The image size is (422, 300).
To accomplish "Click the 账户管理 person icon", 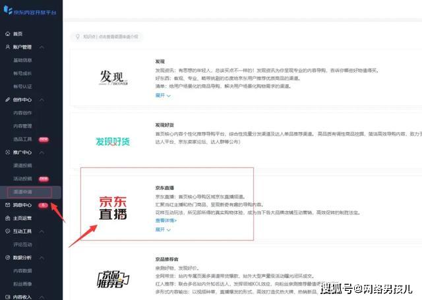I will [7, 47].
